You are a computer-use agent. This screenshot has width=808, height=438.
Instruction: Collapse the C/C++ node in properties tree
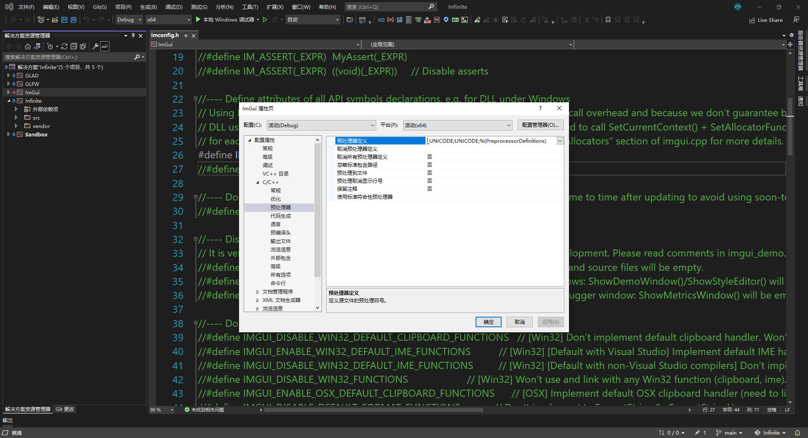click(x=258, y=182)
